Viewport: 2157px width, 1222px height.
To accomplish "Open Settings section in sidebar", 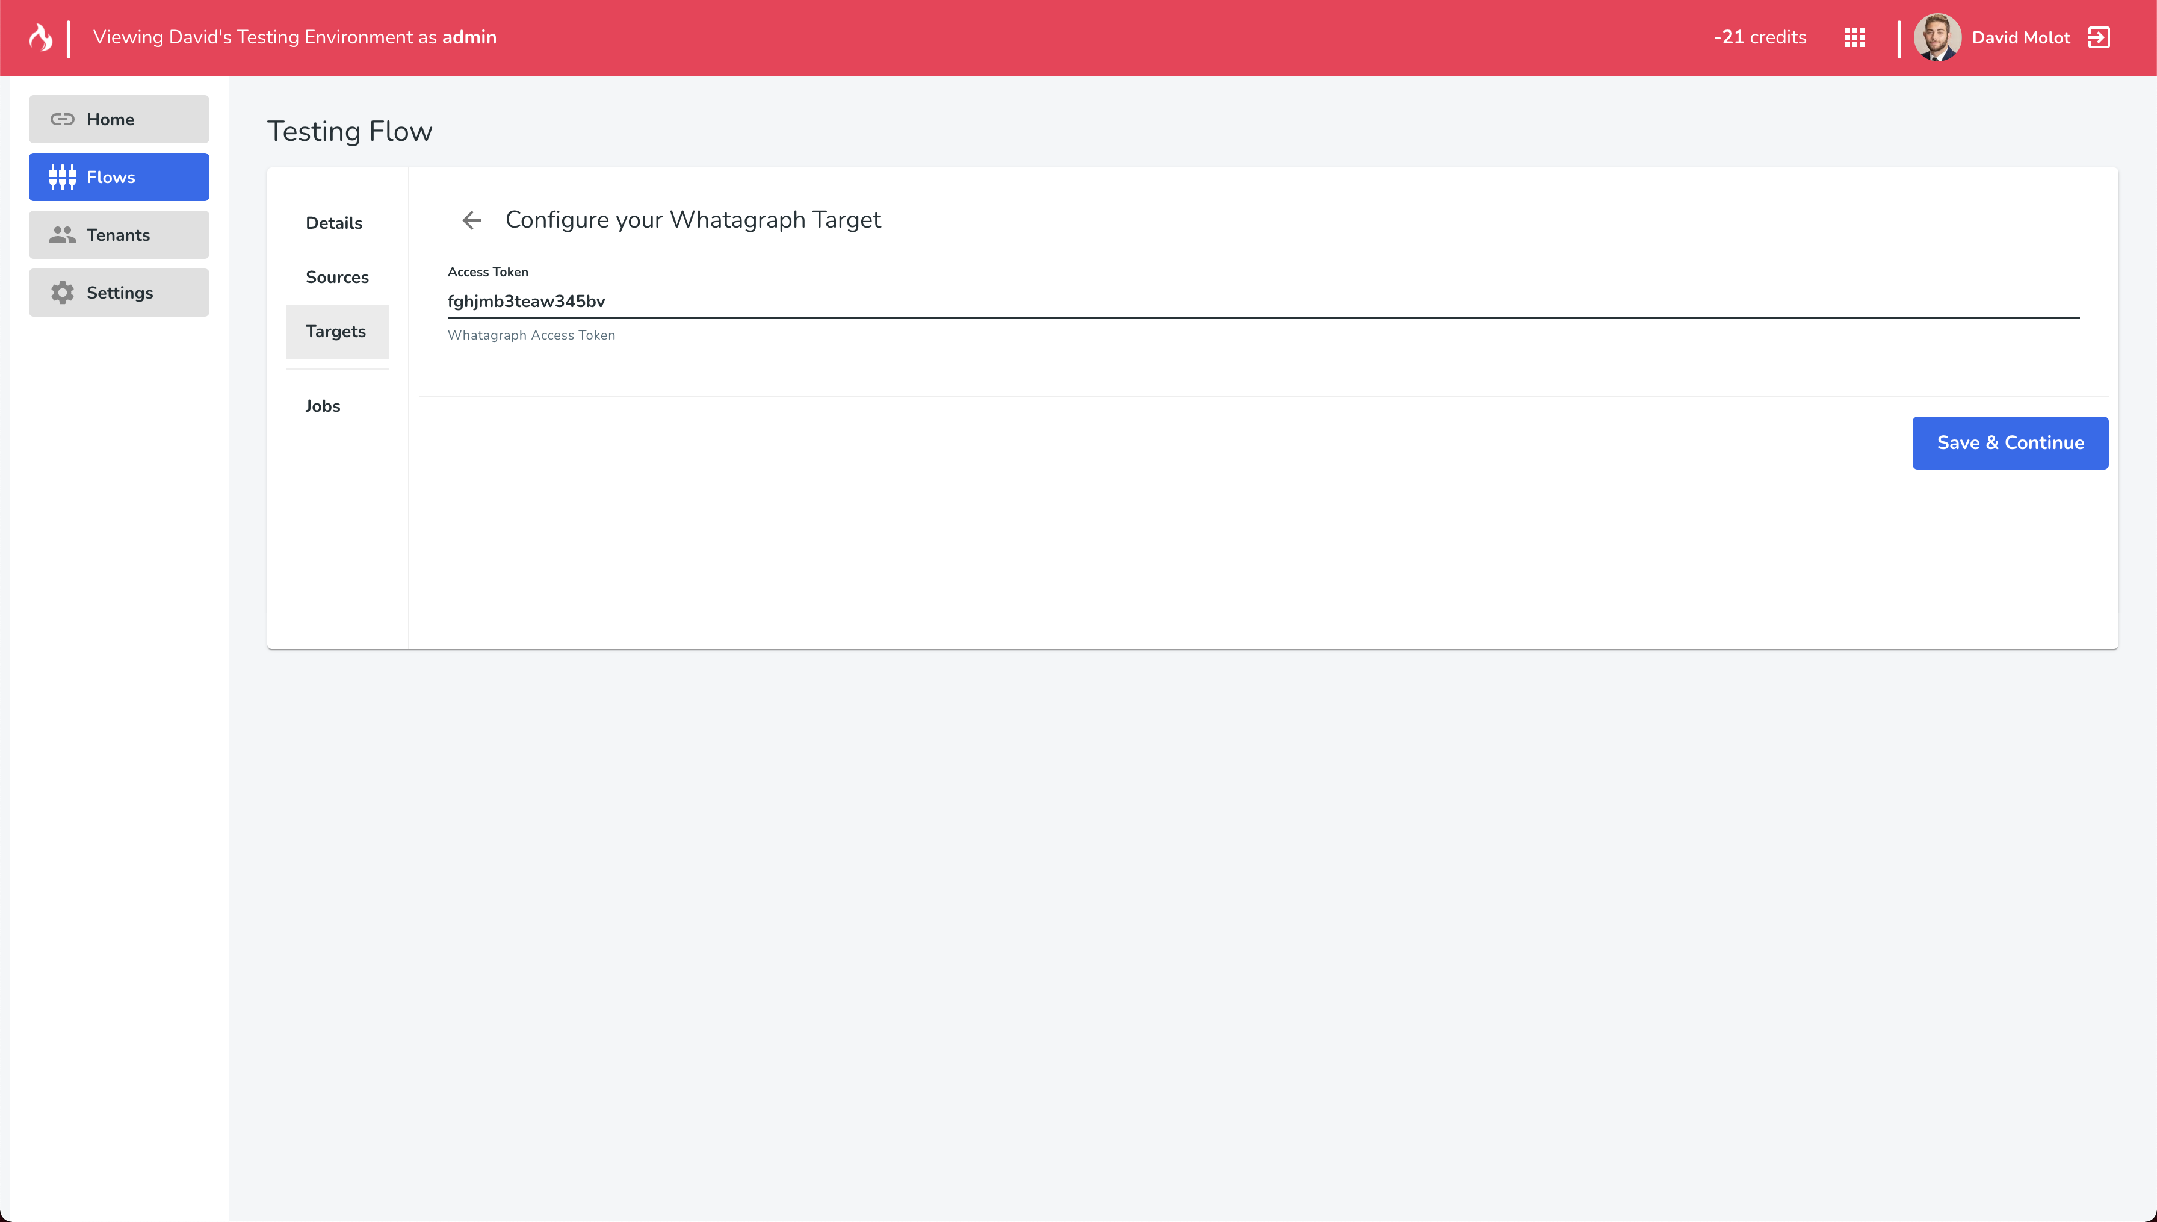I will 119,293.
